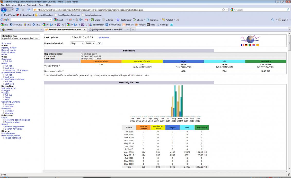This screenshot has width=291, height=178.
Task: Reload the page with the refresh icon
Action: 17,10
